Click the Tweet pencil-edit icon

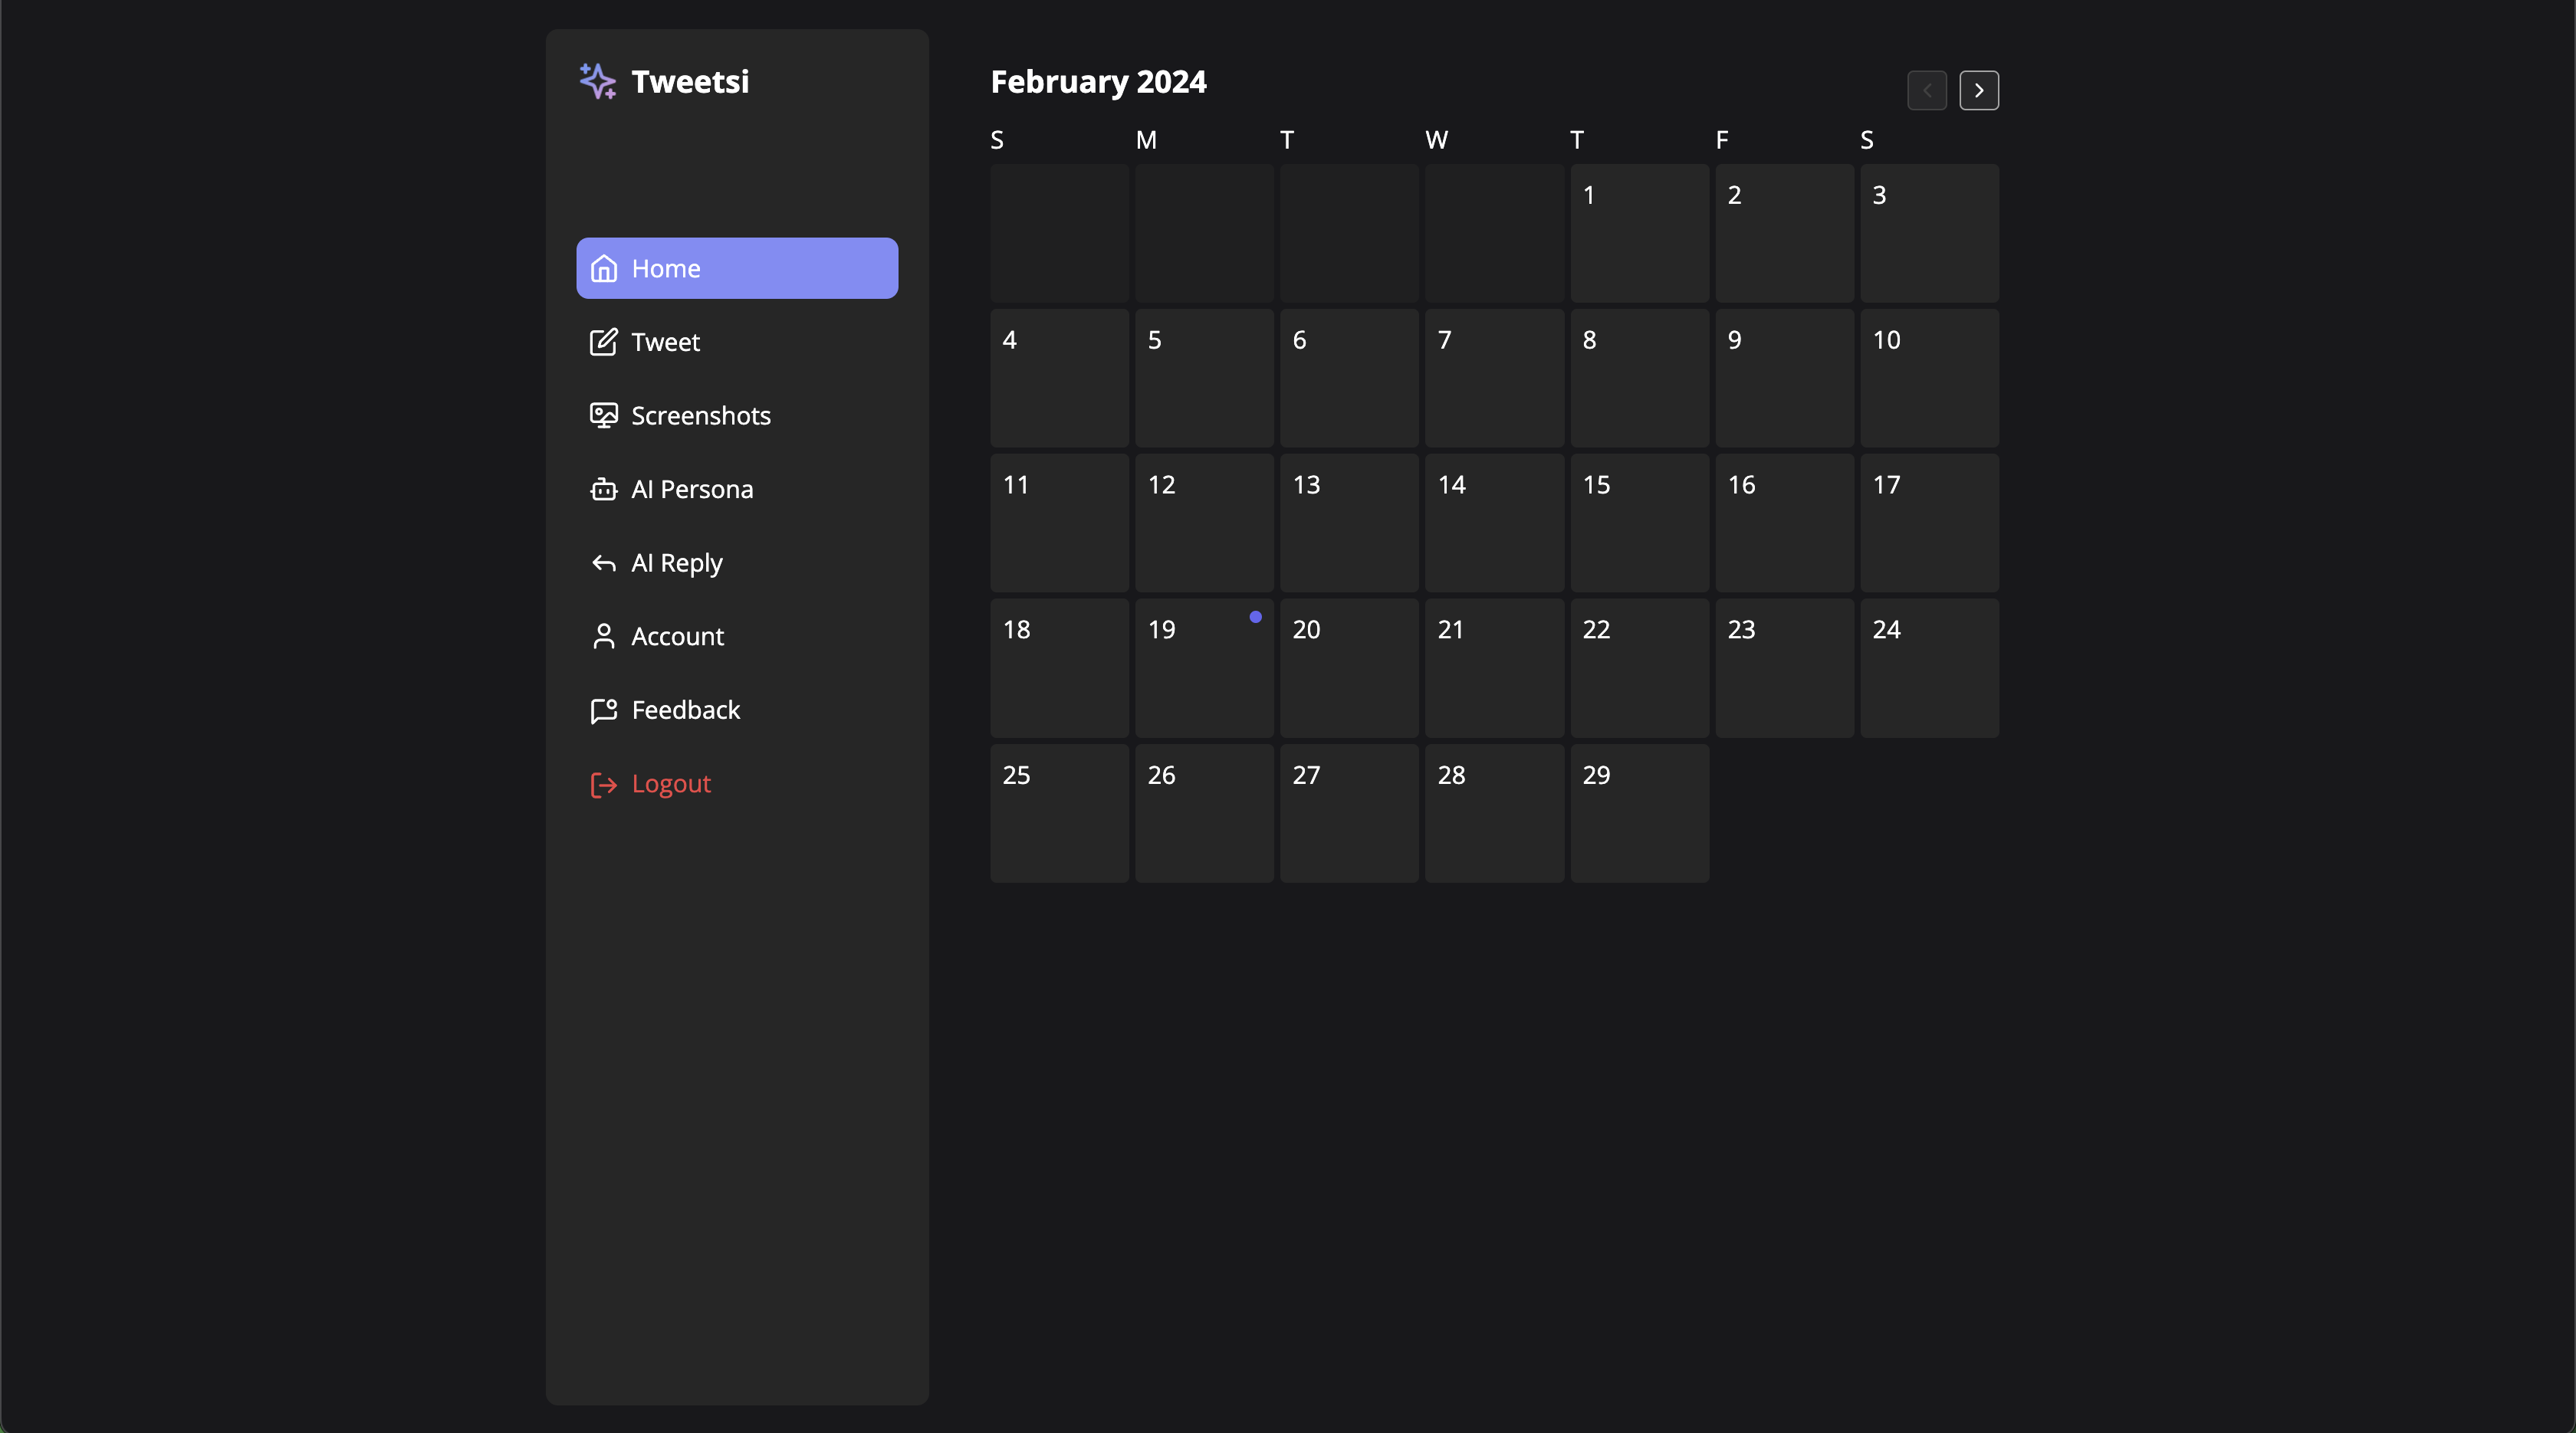603,343
